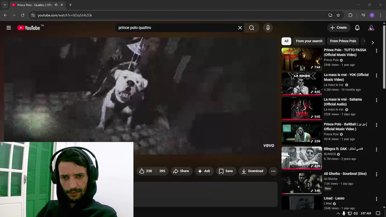Show hidden system tray icons

click(338, 213)
